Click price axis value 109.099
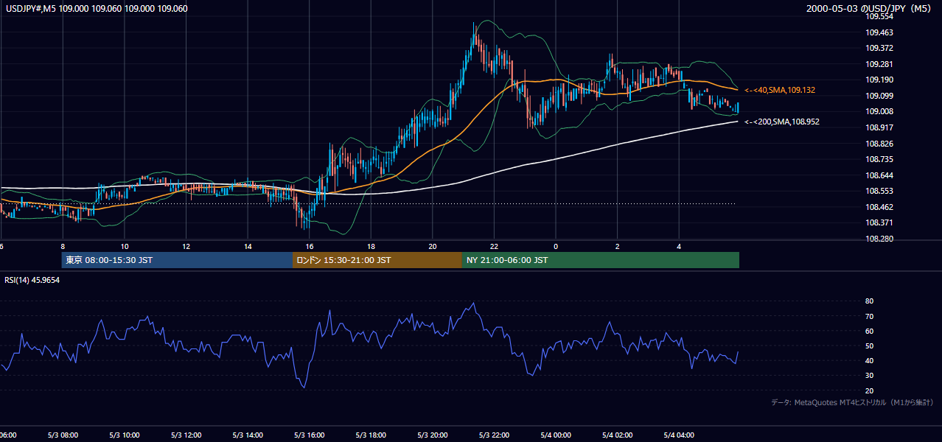942x442 pixels. point(879,96)
